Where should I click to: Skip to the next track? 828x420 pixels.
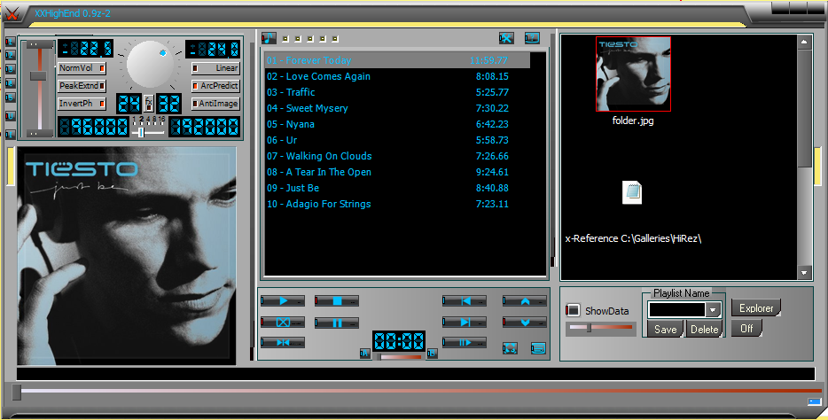tap(465, 323)
